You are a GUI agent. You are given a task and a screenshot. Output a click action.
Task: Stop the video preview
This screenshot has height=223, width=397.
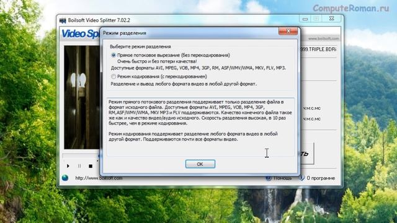pyautogui.click(x=91, y=166)
